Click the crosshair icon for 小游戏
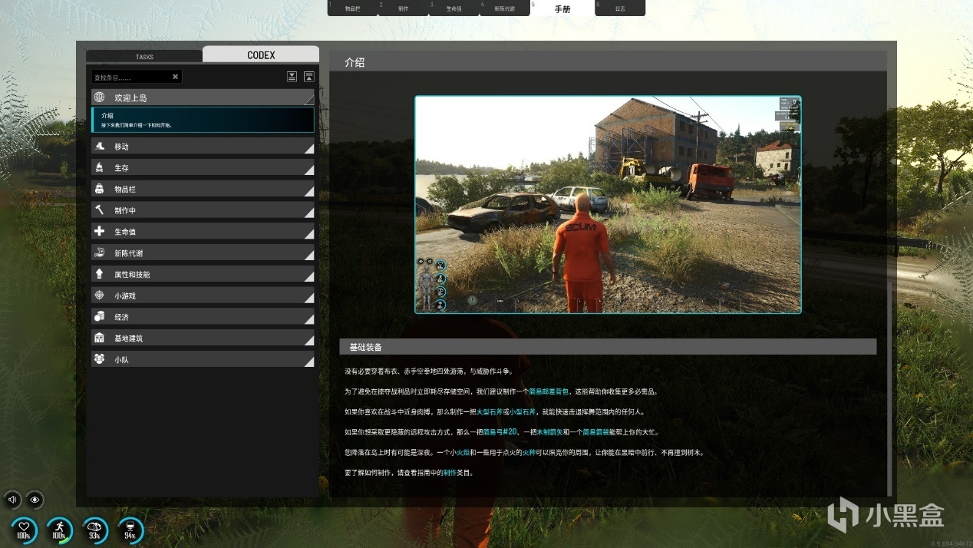The image size is (973, 548). click(x=99, y=295)
